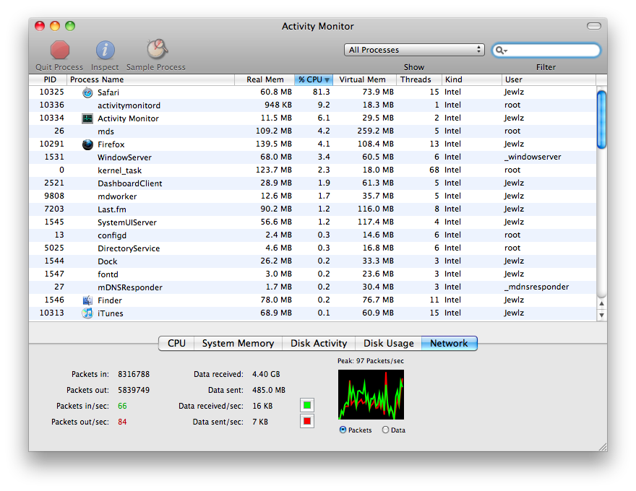
Task: Select the fontd process row
Action: tap(313, 274)
